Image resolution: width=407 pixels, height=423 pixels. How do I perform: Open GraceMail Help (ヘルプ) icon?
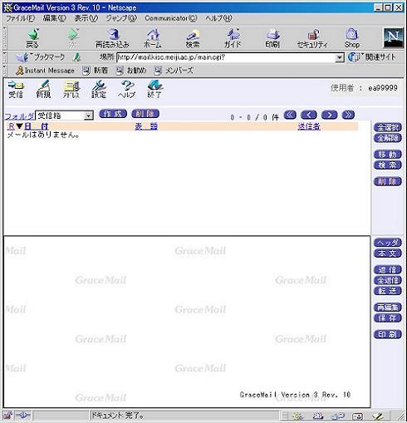(126, 89)
